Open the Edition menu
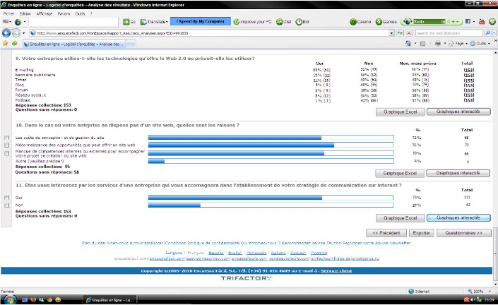 (x=25, y=13)
